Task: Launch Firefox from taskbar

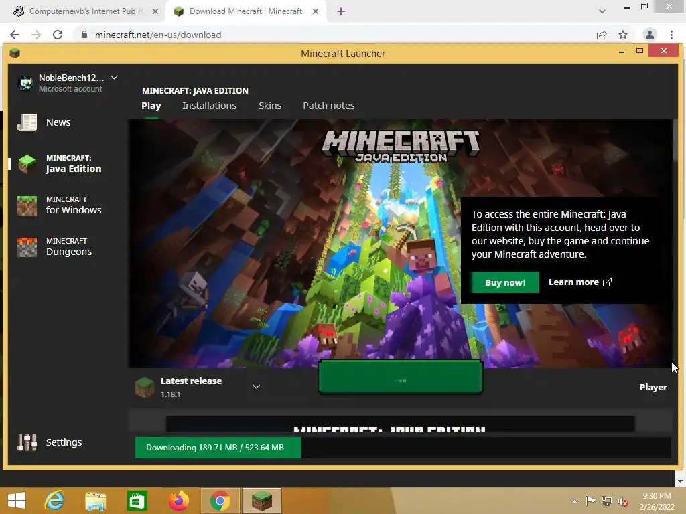Action: click(178, 501)
